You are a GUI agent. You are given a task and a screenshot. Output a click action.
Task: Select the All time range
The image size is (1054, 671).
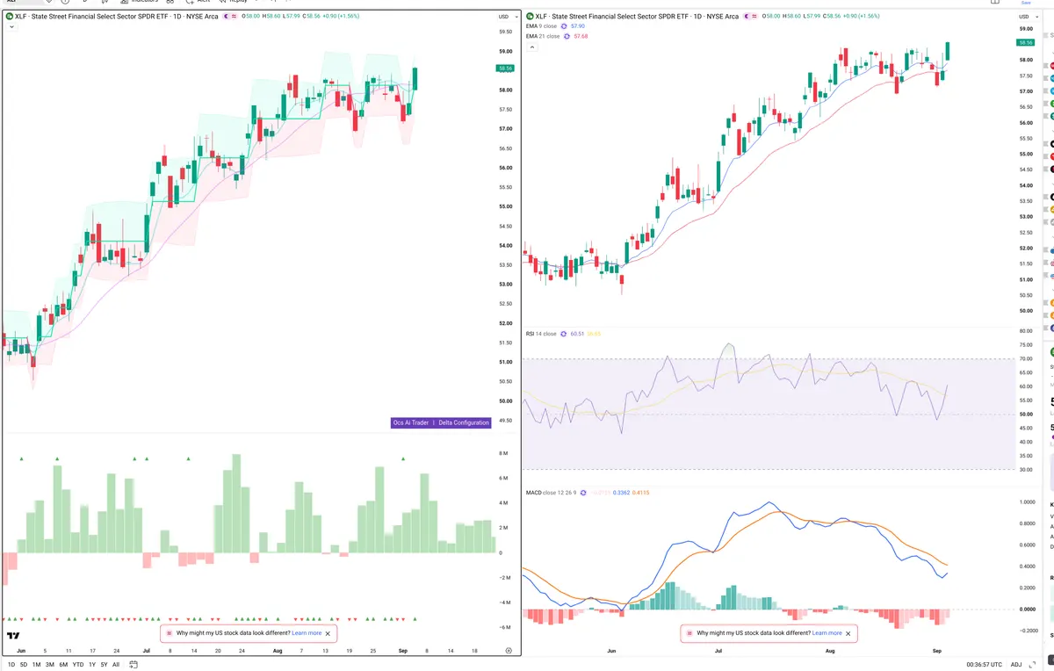click(116, 664)
